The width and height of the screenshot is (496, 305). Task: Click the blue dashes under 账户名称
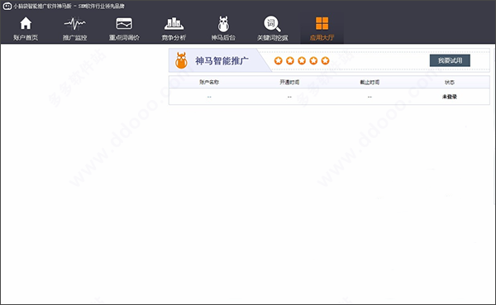coord(209,97)
